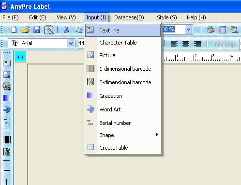Select Serial number tool in left sidebar
Image resolution: width=241 pixels, height=185 pixels.
coord(7,122)
